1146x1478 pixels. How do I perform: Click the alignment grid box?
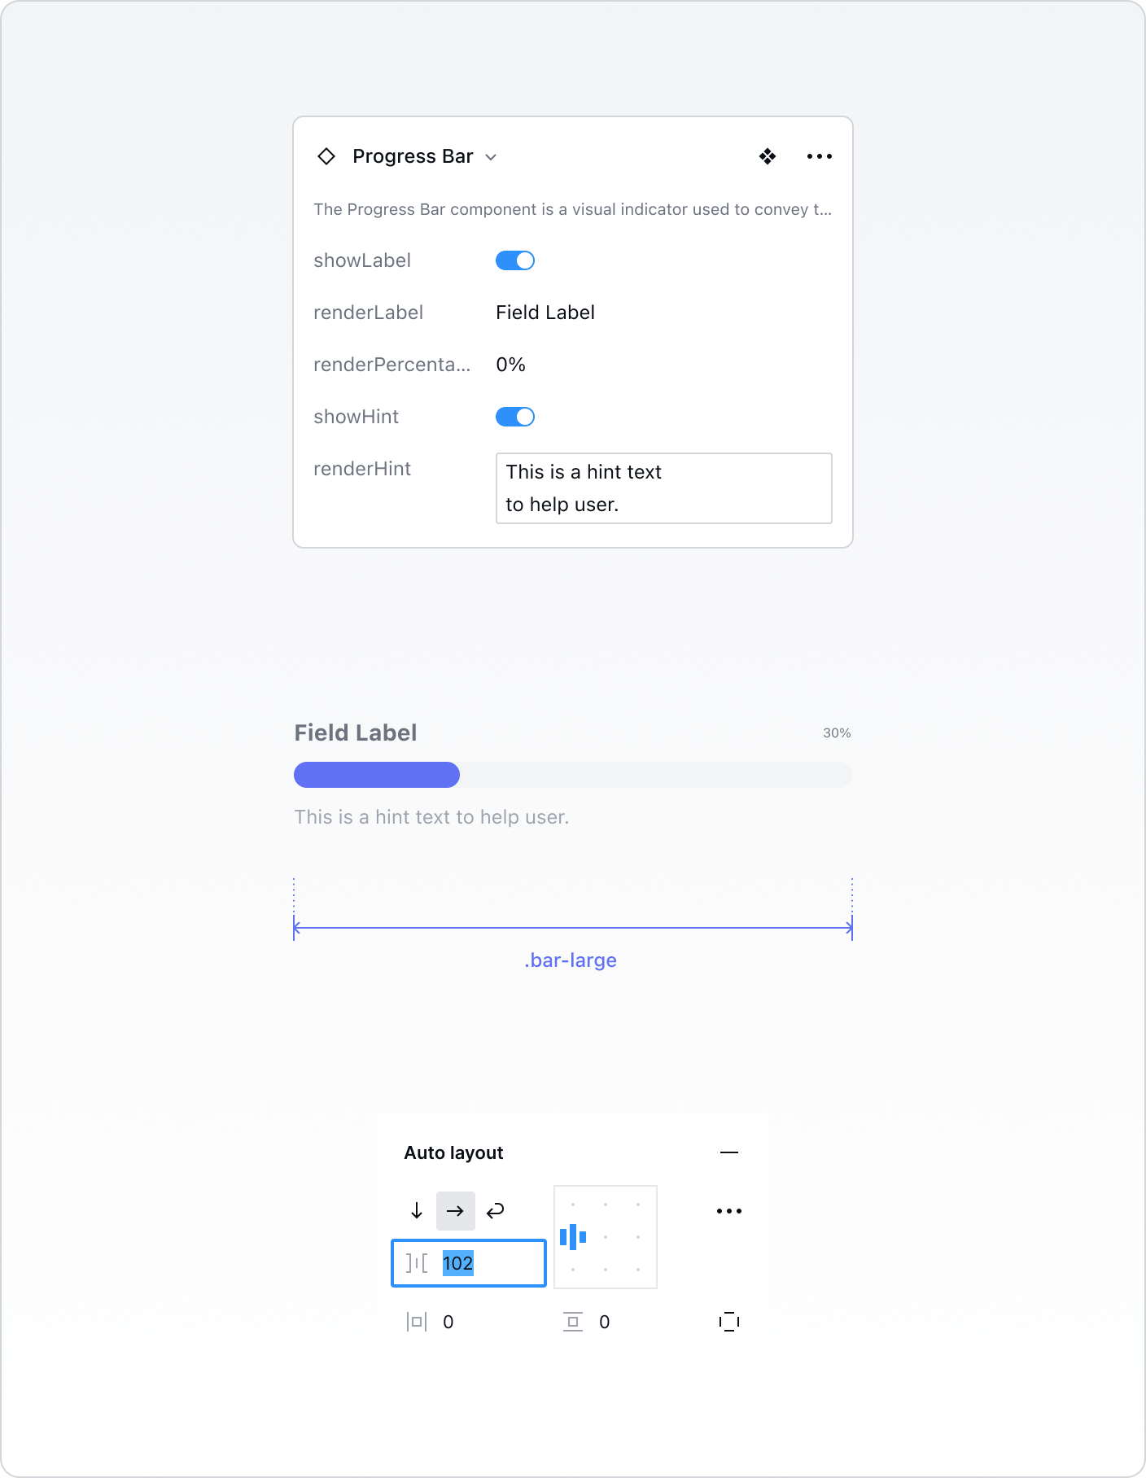click(x=606, y=1237)
